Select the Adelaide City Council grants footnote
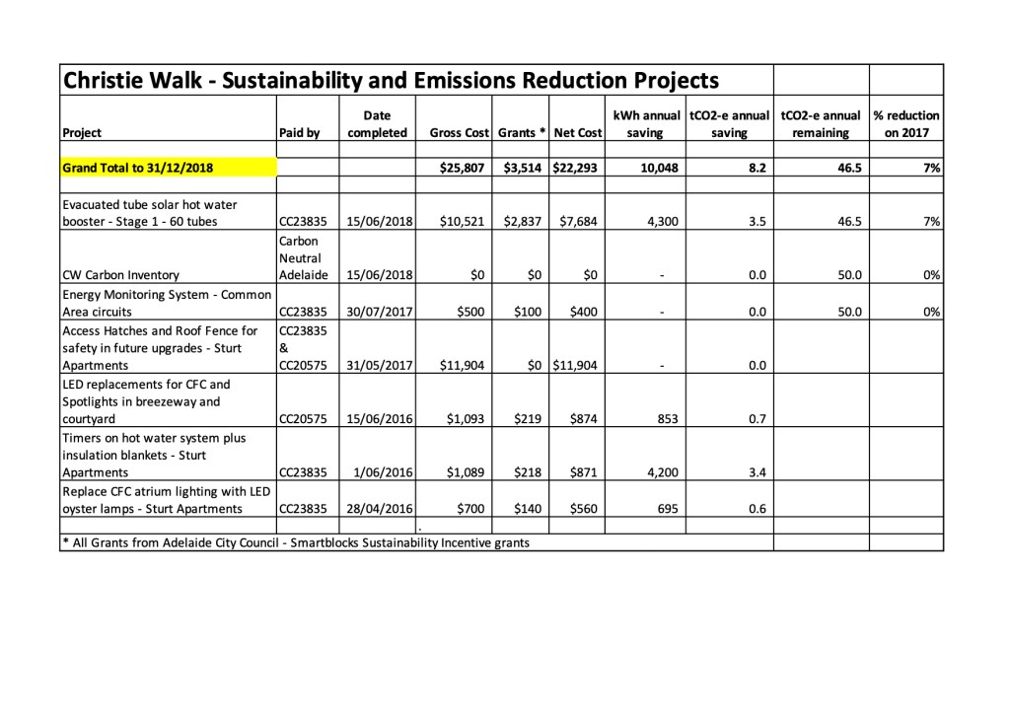This screenshot has height=714, width=1010. pos(296,542)
